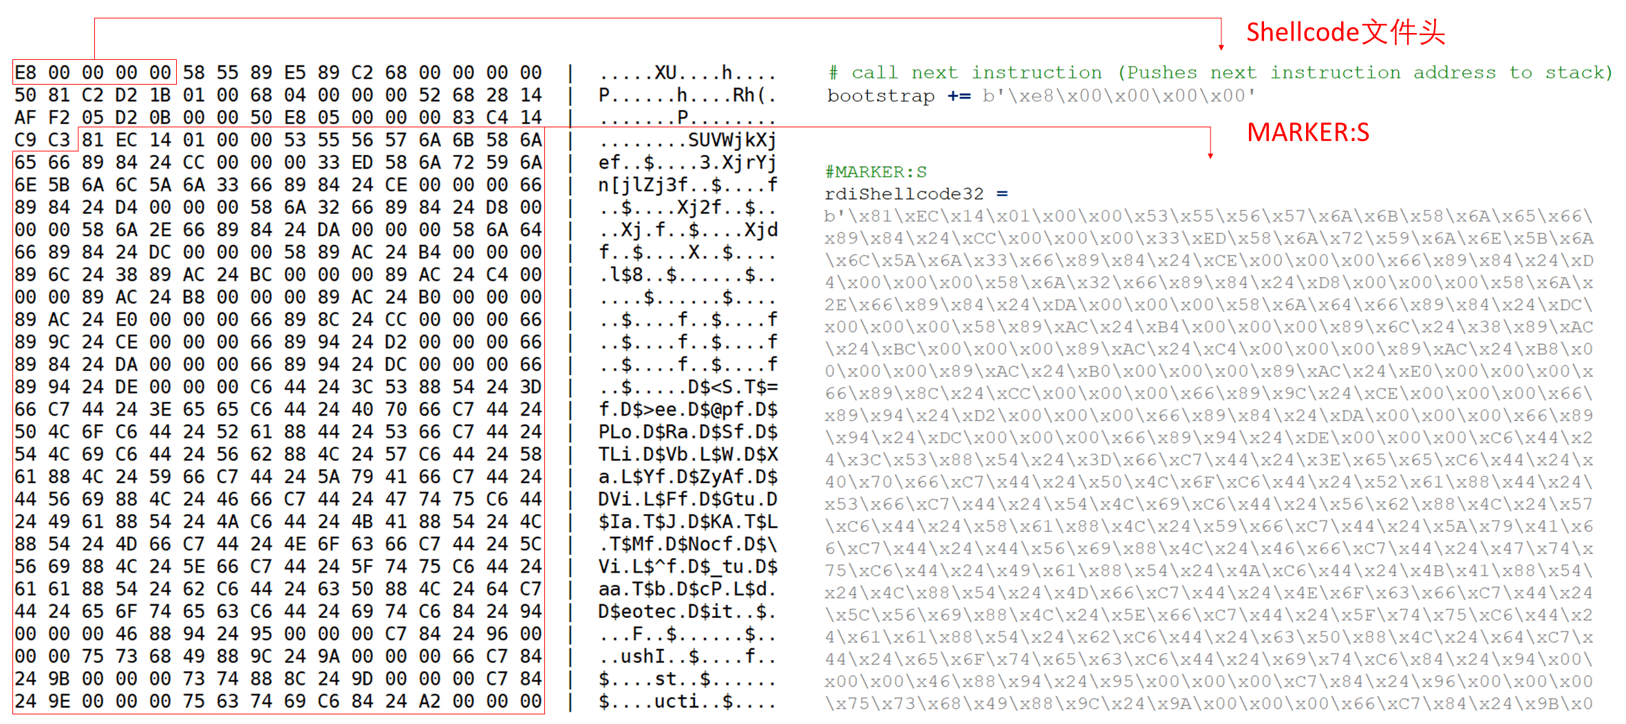Click ASCII text 'Vi.L$^f.D$_tu.D$'

pos(687,566)
